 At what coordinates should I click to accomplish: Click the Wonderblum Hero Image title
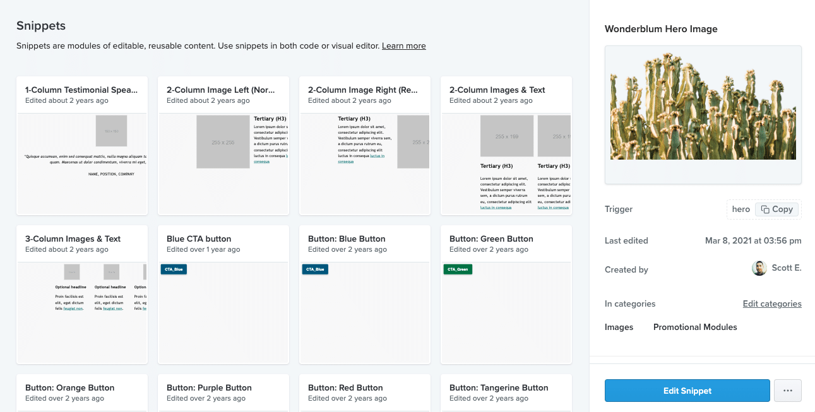661,29
